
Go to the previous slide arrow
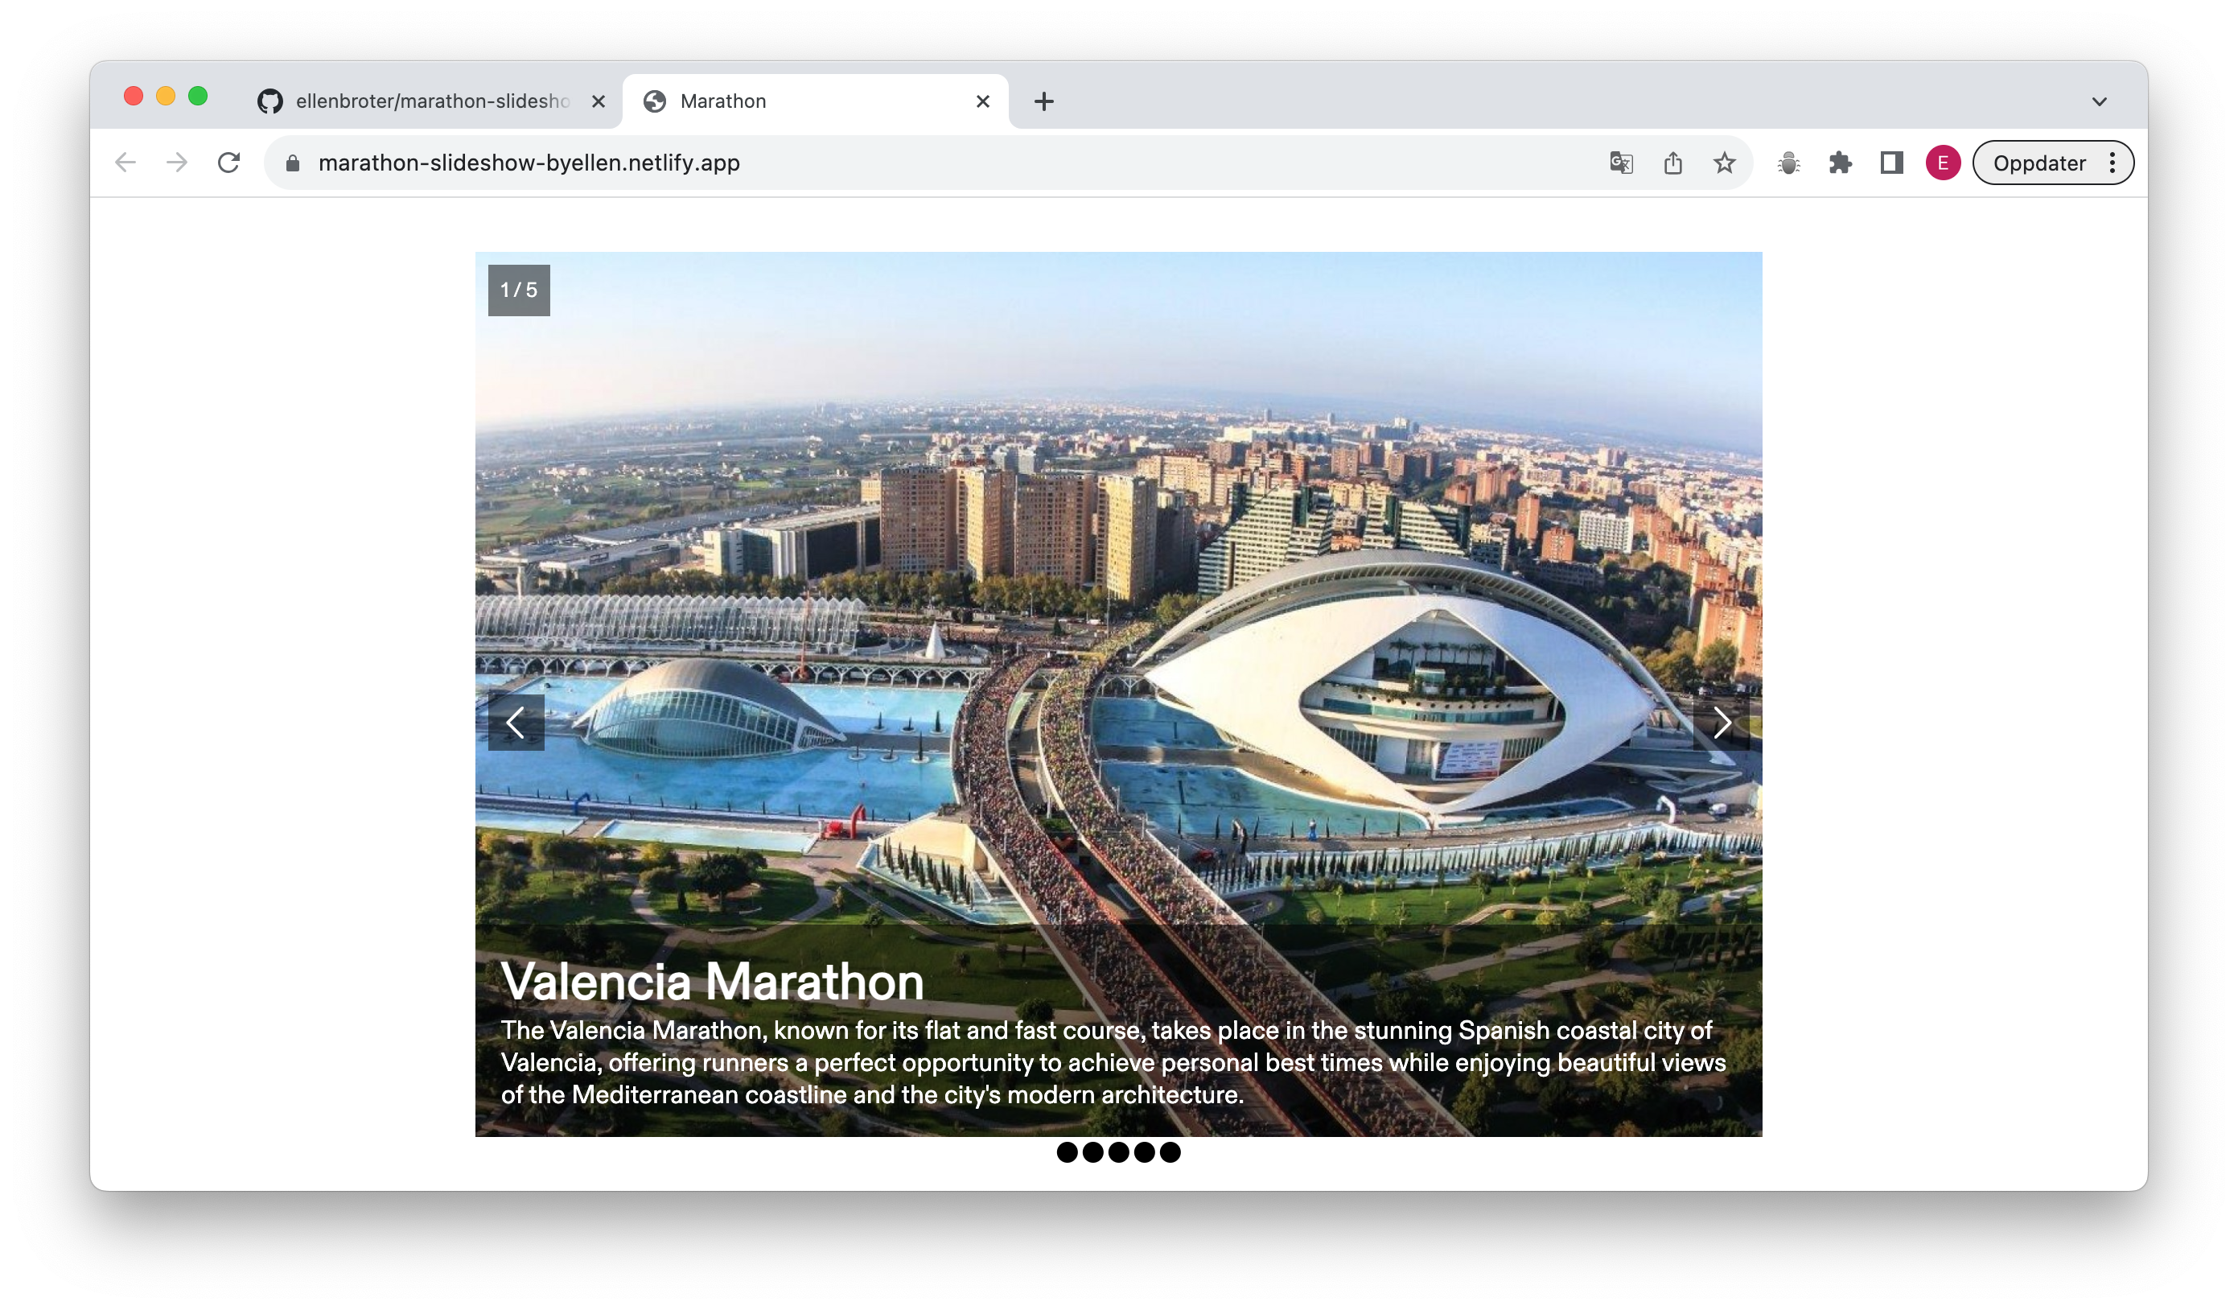point(516,722)
